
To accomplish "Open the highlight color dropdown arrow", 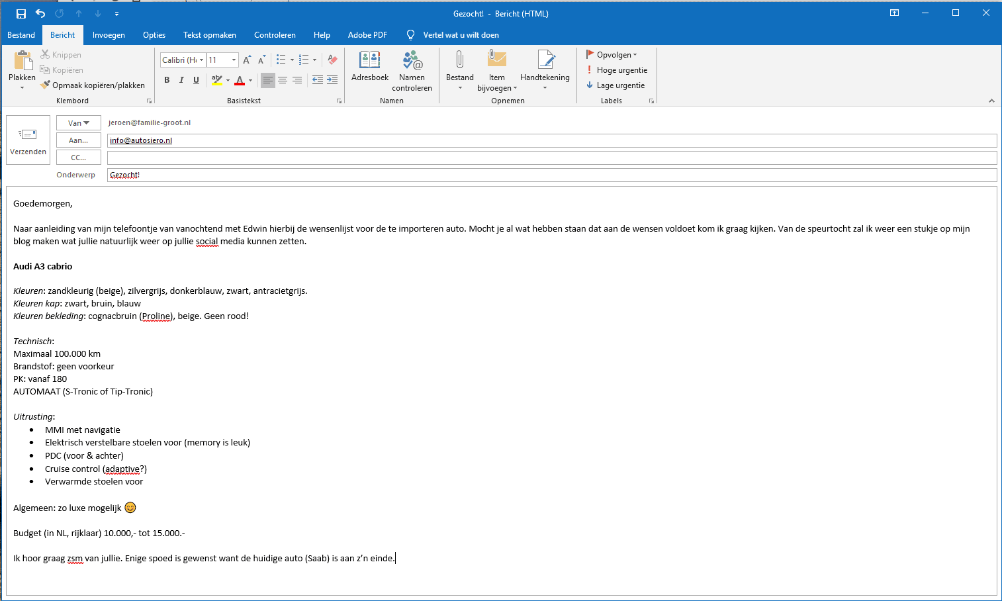I will (228, 81).
